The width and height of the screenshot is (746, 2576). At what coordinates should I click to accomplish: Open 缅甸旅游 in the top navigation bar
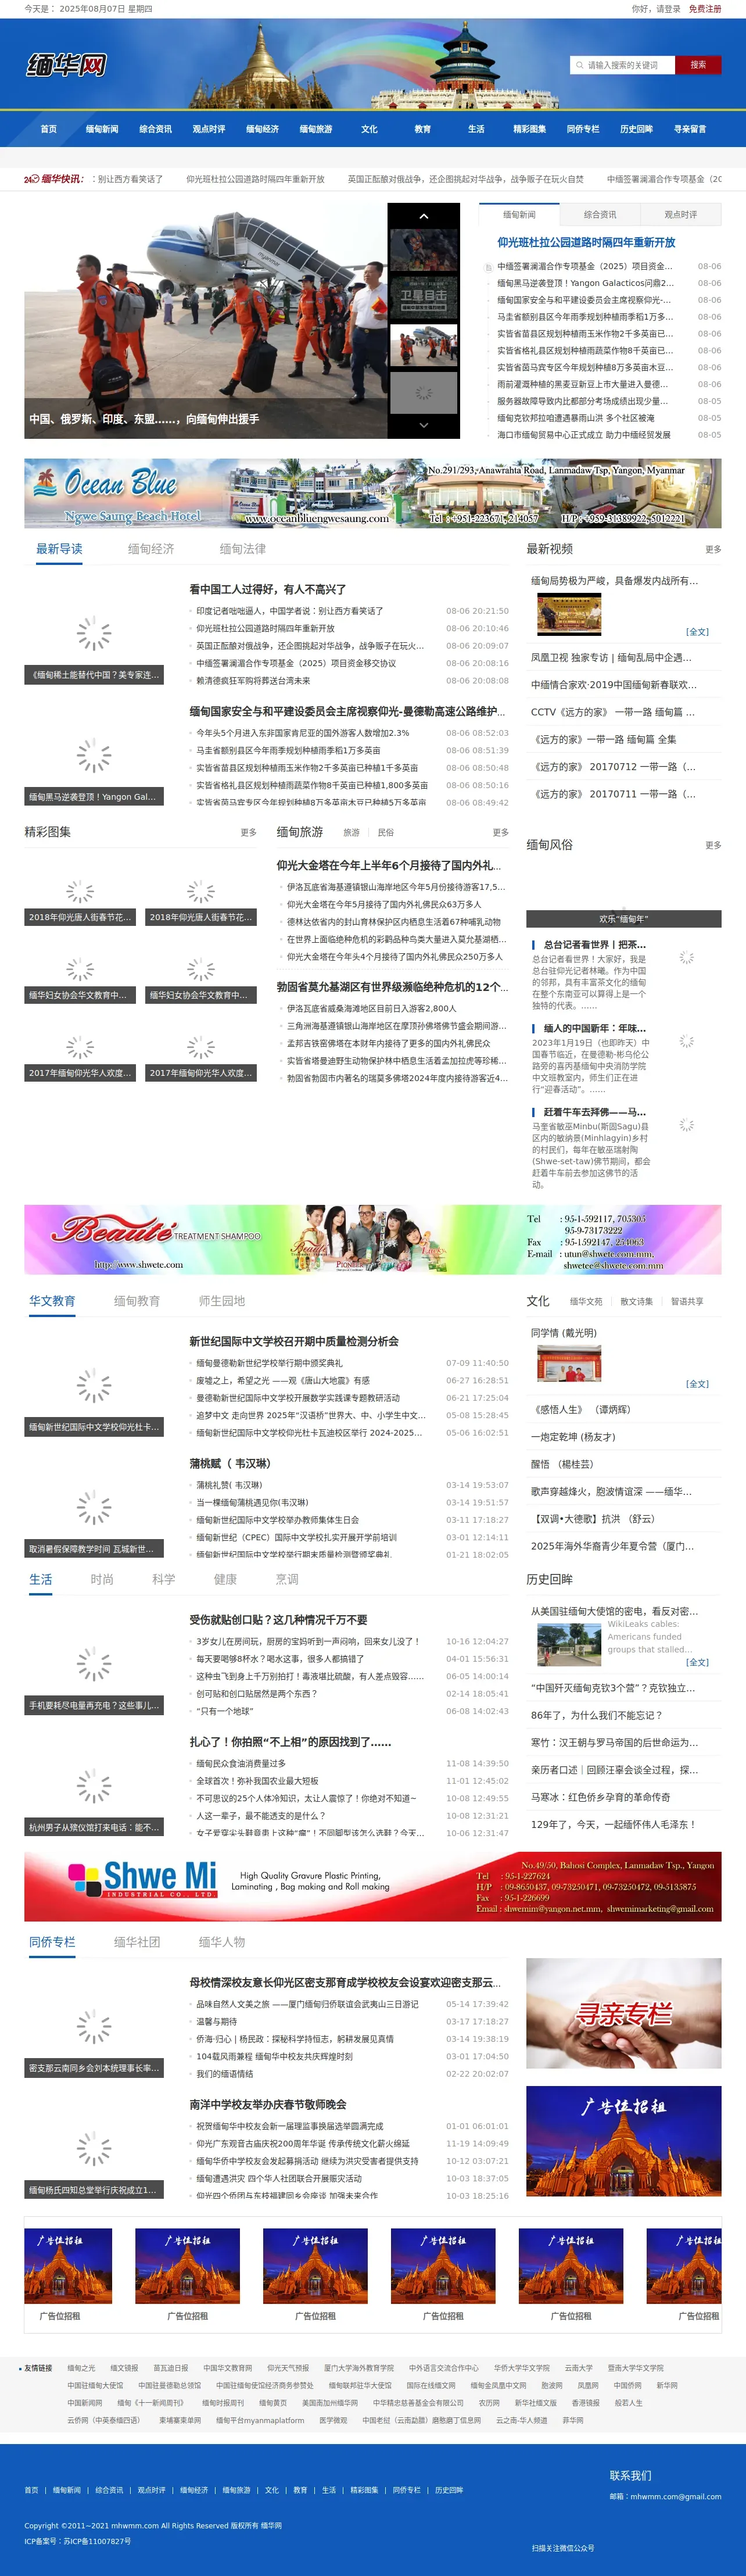[315, 129]
